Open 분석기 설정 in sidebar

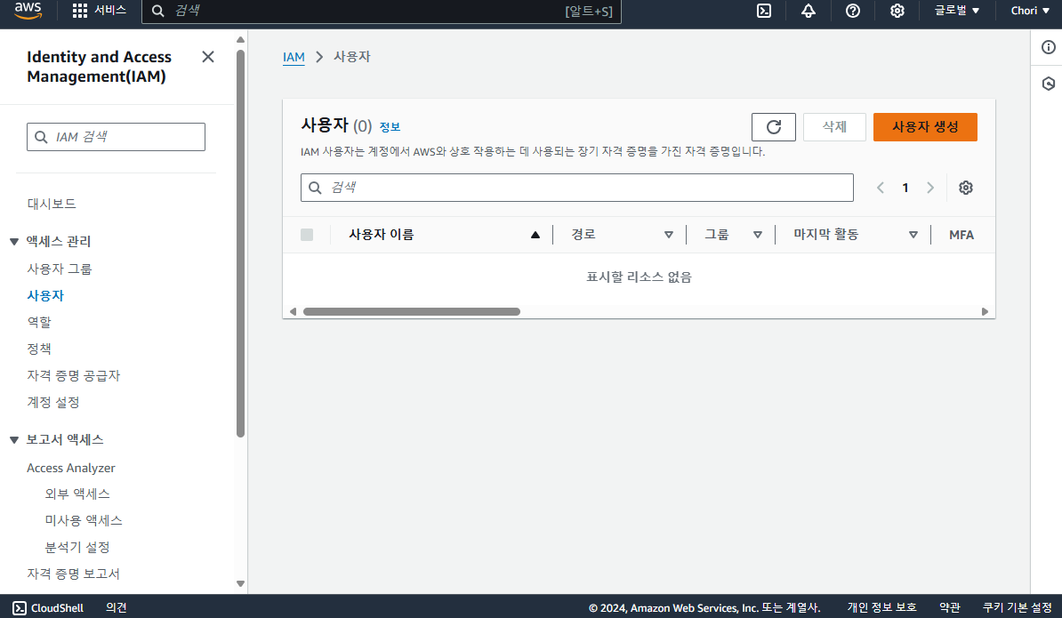click(77, 547)
